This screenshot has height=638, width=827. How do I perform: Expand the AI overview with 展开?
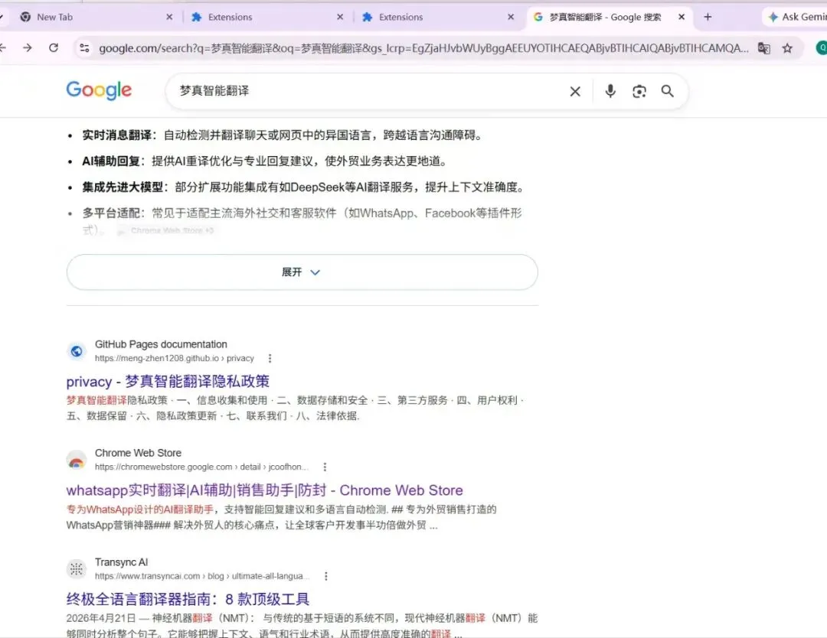pos(302,272)
